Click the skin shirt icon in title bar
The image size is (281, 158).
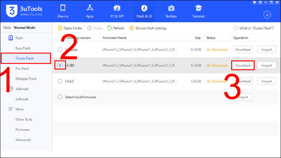(254, 2)
